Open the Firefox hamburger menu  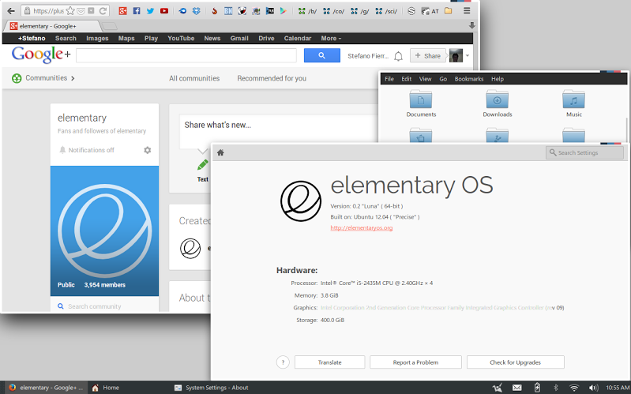point(467,11)
